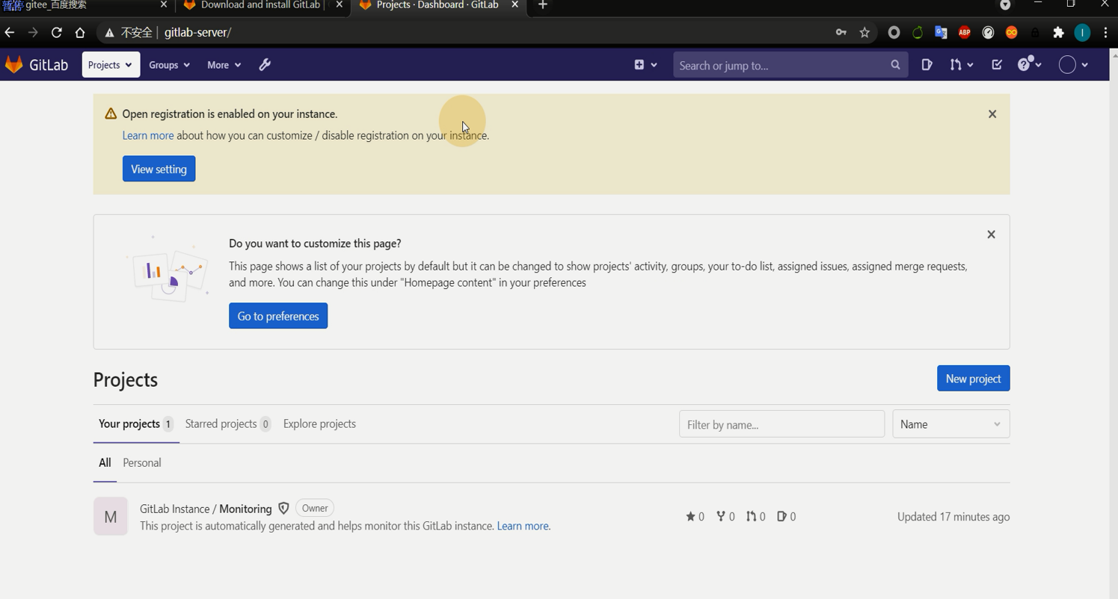Focus the Filter by name field
This screenshot has height=599, width=1118.
[781, 424]
